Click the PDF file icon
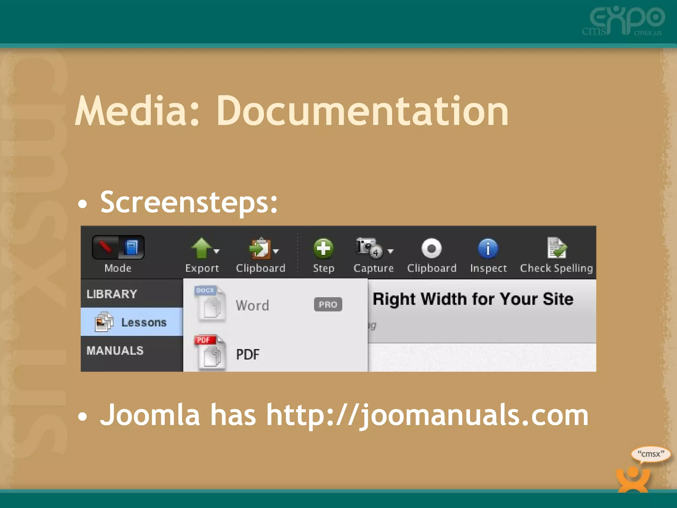This screenshot has height=508, width=677. coord(210,353)
